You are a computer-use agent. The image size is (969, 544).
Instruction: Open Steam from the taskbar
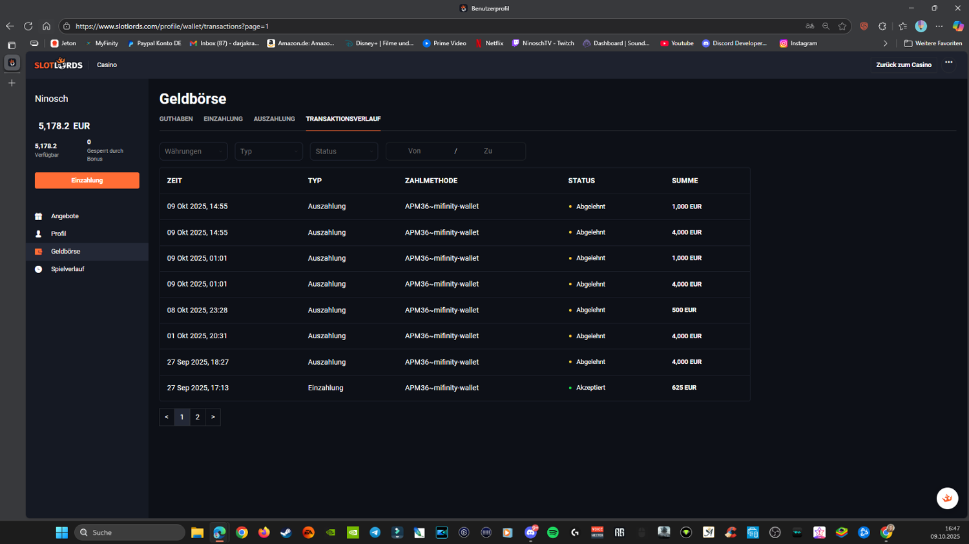[x=286, y=532]
